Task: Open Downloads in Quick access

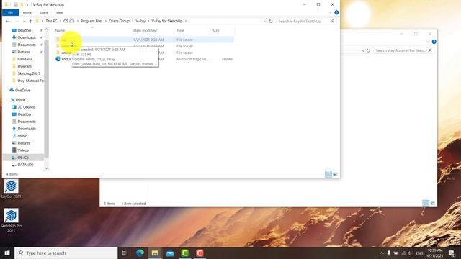Action: click(27, 37)
